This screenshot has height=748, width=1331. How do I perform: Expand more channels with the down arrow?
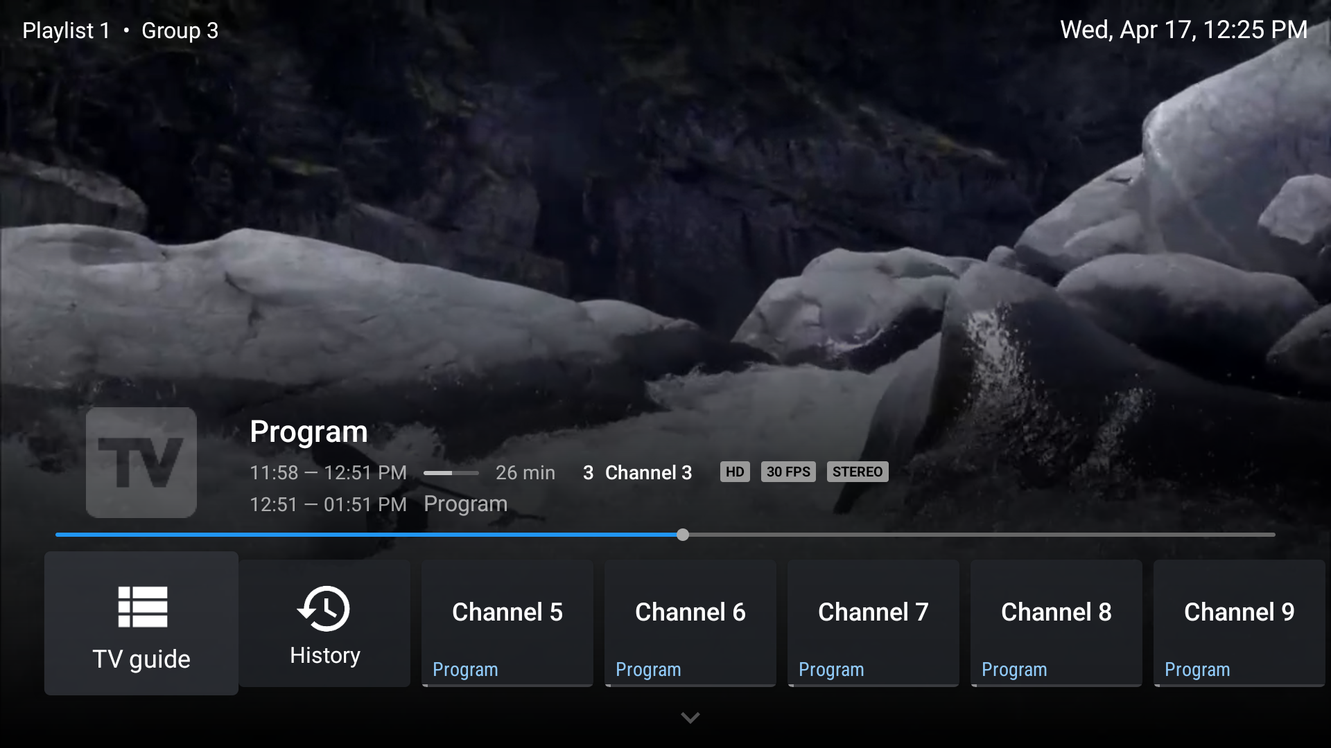coord(690,718)
